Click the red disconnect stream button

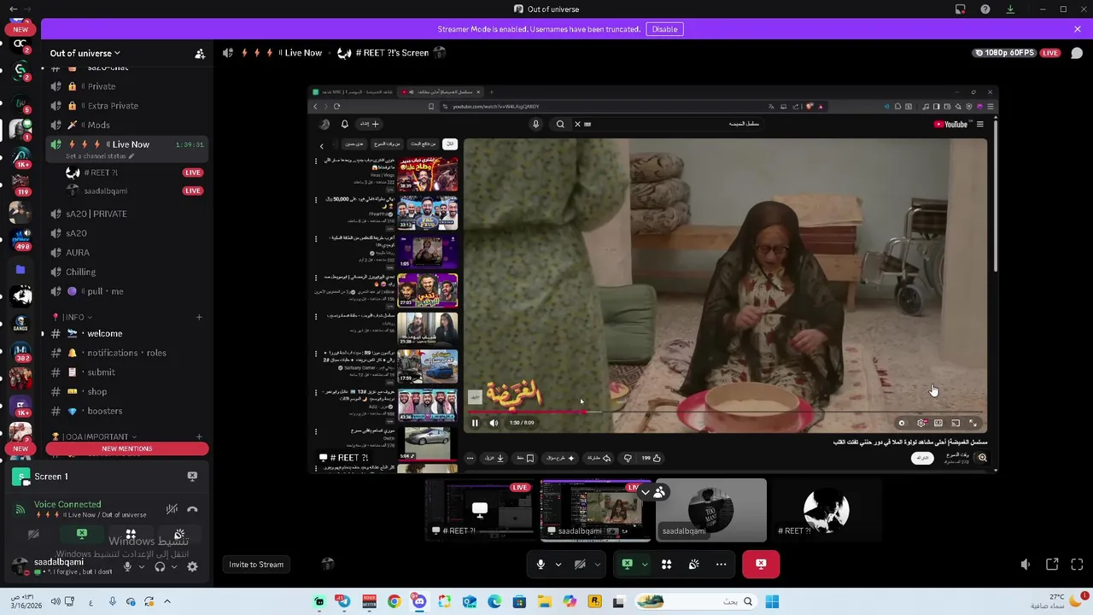(x=761, y=564)
